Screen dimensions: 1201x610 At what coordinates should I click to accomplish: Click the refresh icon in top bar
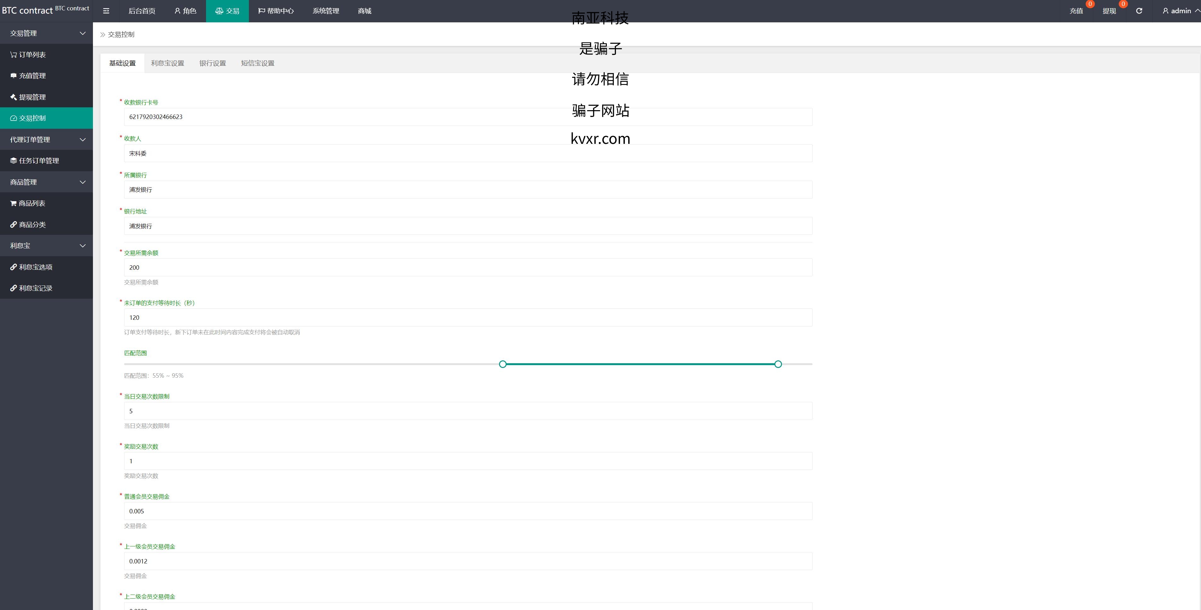pyautogui.click(x=1139, y=11)
